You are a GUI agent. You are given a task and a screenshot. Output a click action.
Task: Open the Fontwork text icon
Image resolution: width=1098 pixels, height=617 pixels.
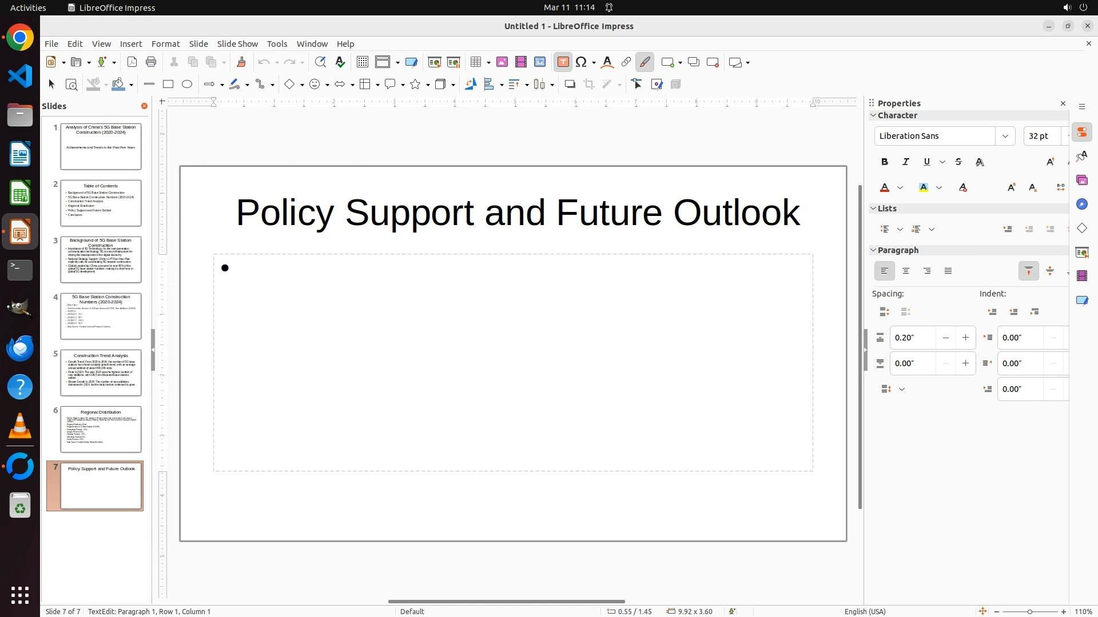pyautogui.click(x=607, y=62)
